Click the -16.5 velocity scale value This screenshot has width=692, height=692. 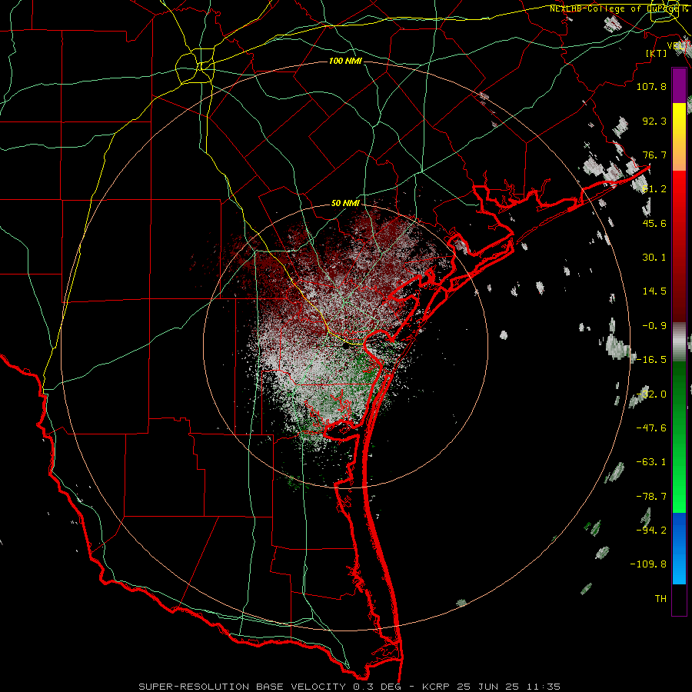[x=651, y=360]
